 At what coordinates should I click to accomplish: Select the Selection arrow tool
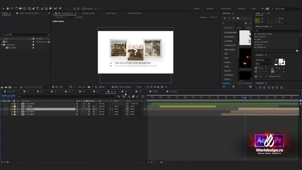[3, 8]
